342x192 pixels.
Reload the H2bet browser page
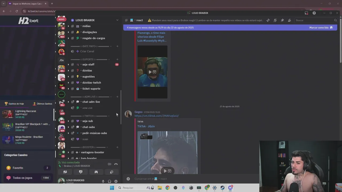pyautogui.click(x=17, y=11)
